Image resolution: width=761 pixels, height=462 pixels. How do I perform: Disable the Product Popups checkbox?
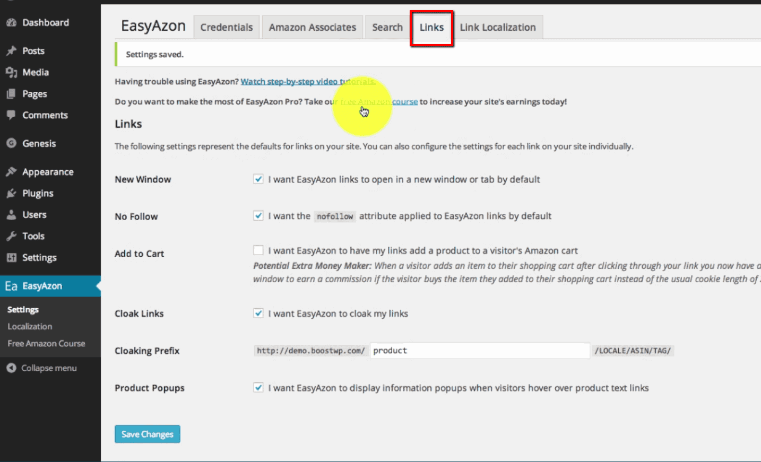tap(258, 388)
